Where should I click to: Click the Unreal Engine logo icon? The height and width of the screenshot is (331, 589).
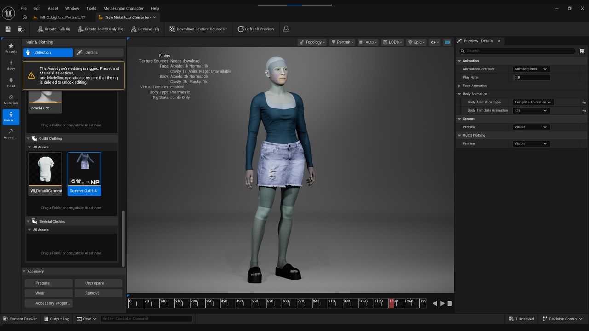click(8, 13)
